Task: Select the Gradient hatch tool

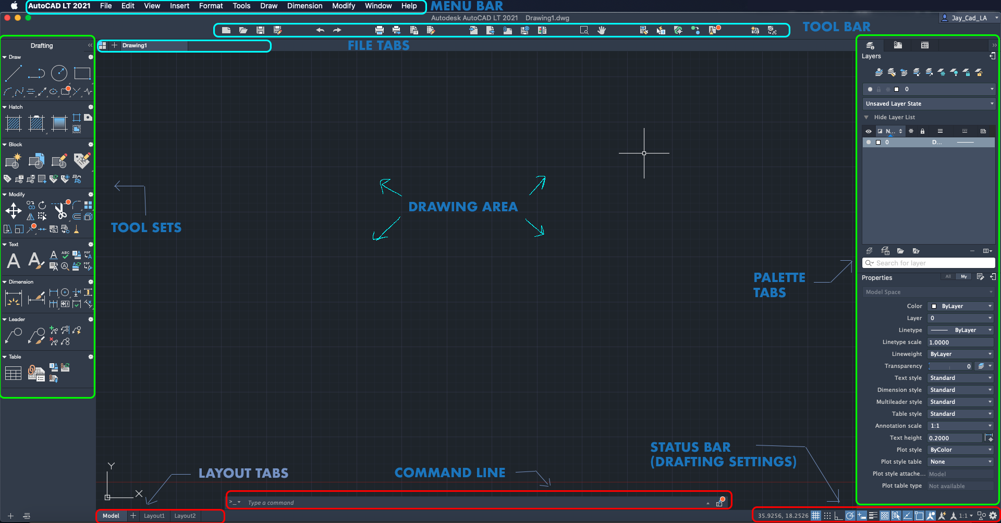Action: tap(59, 123)
